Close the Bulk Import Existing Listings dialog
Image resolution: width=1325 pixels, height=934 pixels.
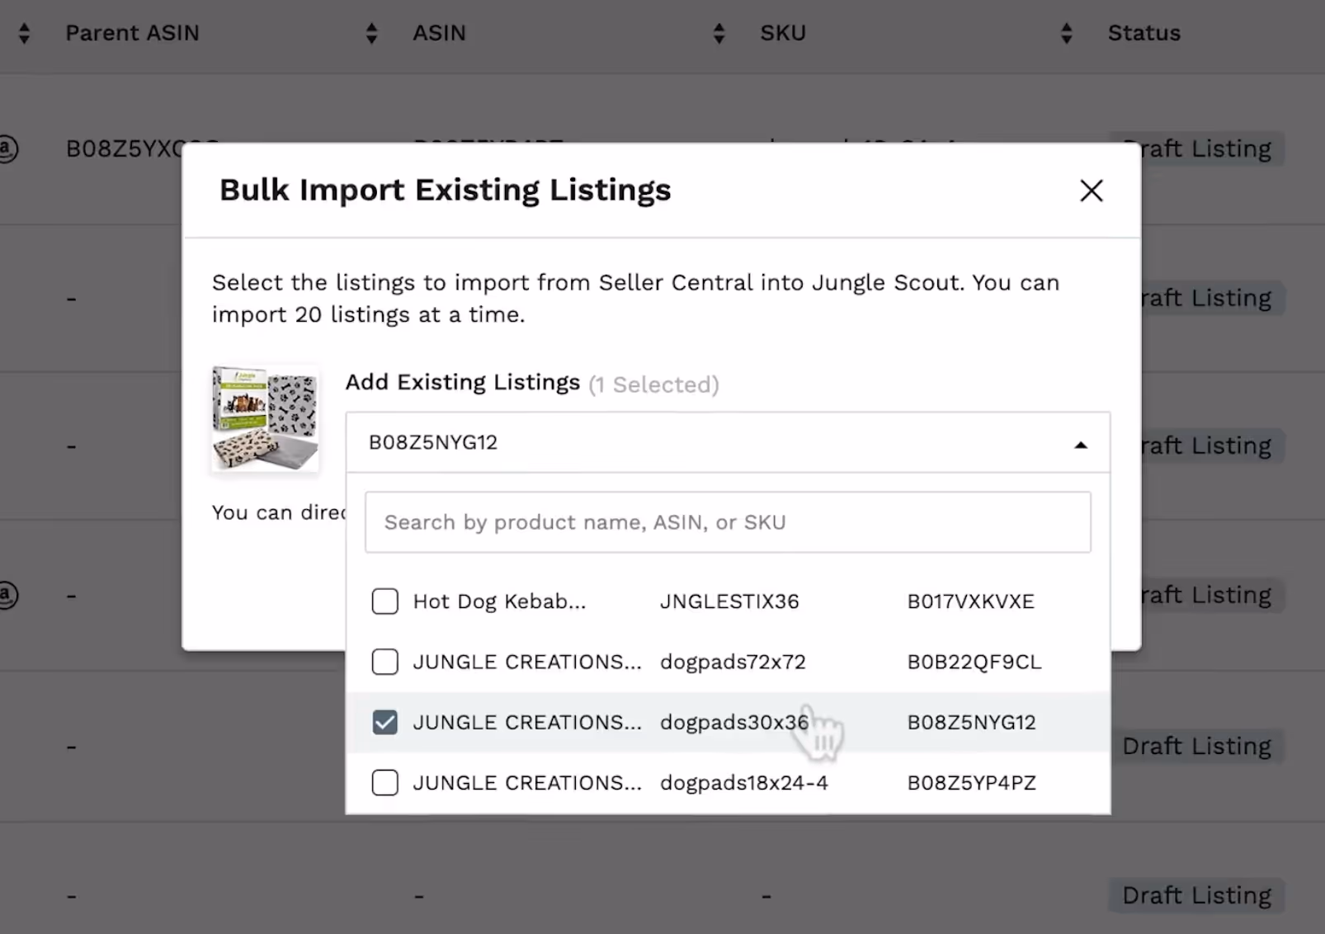tap(1092, 191)
